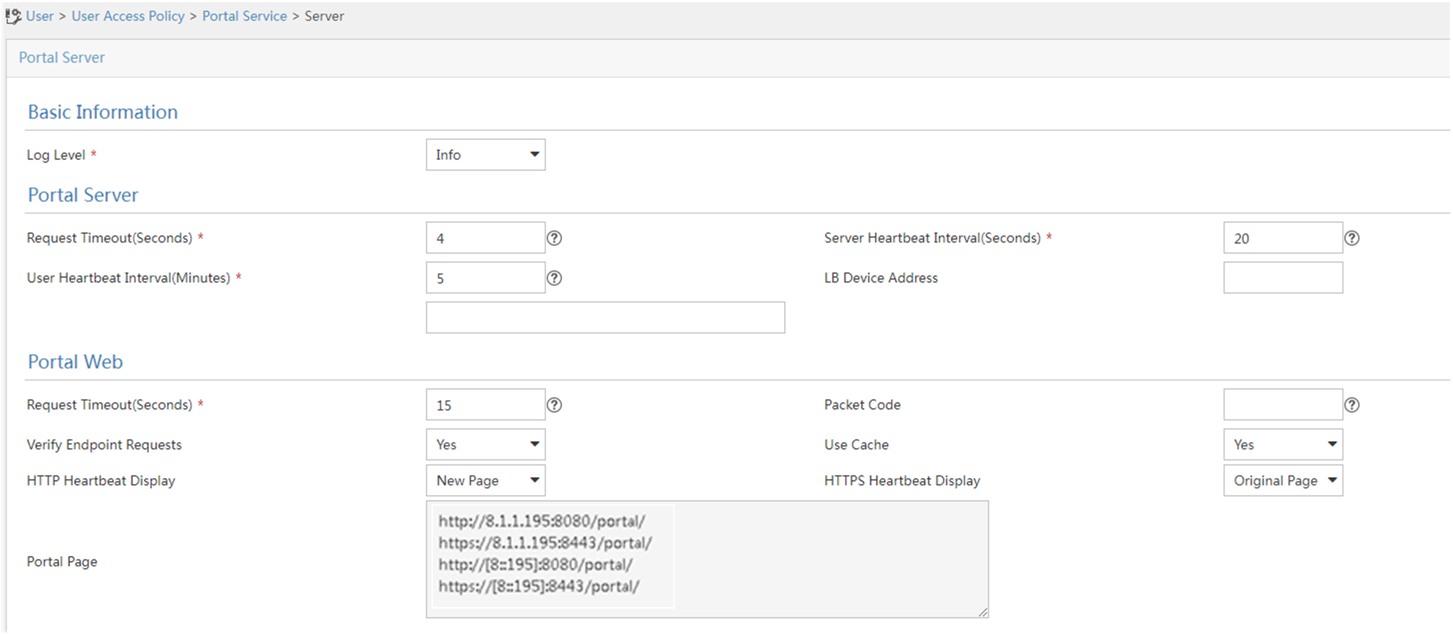Open help for Server Heartbeat Interval
The width and height of the screenshot is (1453, 635).
tap(1352, 238)
